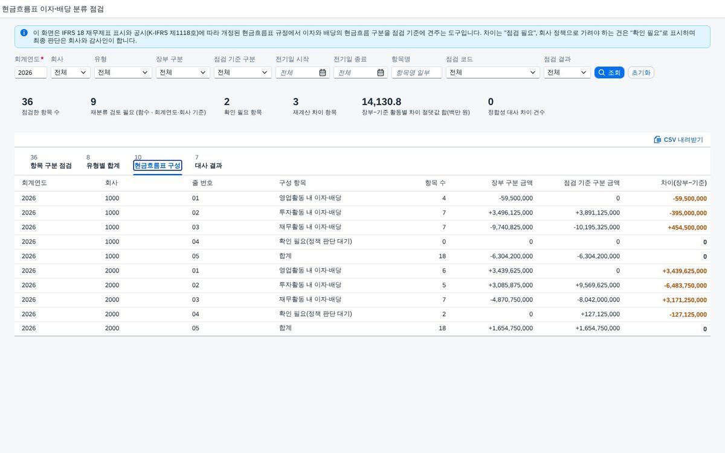The image size is (725, 453).
Task: Select the 현금흐름표 구성 tab
Action: tap(157, 165)
